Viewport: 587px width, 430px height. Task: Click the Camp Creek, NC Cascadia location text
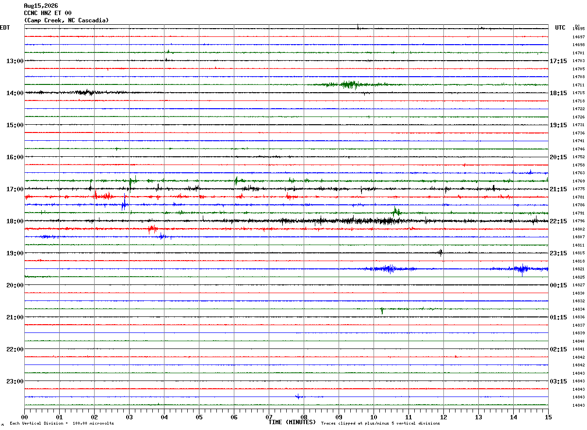(66, 20)
